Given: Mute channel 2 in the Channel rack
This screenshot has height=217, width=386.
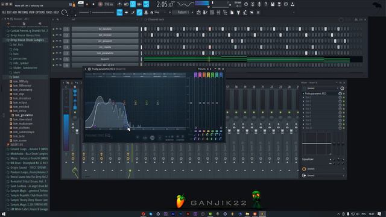Looking at the screenshot, I should coord(54,35).
